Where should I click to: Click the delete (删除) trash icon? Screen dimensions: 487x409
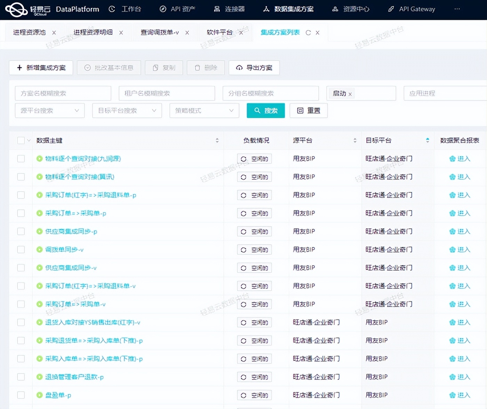click(x=197, y=68)
